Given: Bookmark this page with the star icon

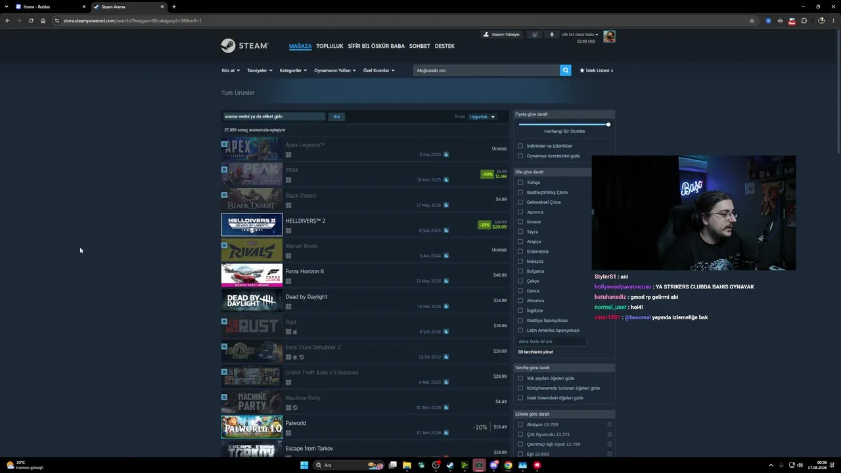Looking at the screenshot, I should coord(752,20).
